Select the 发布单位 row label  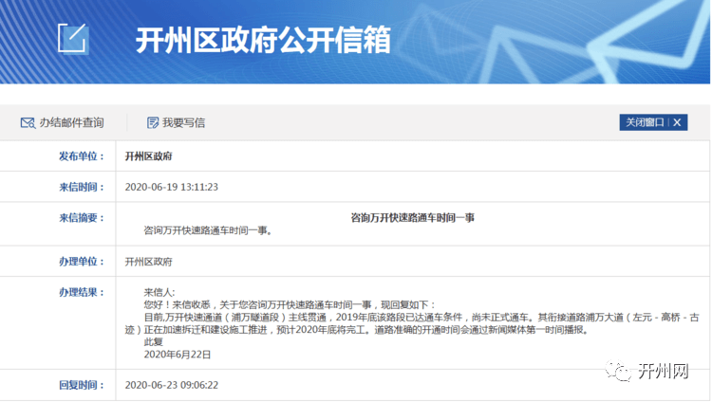click(81, 155)
